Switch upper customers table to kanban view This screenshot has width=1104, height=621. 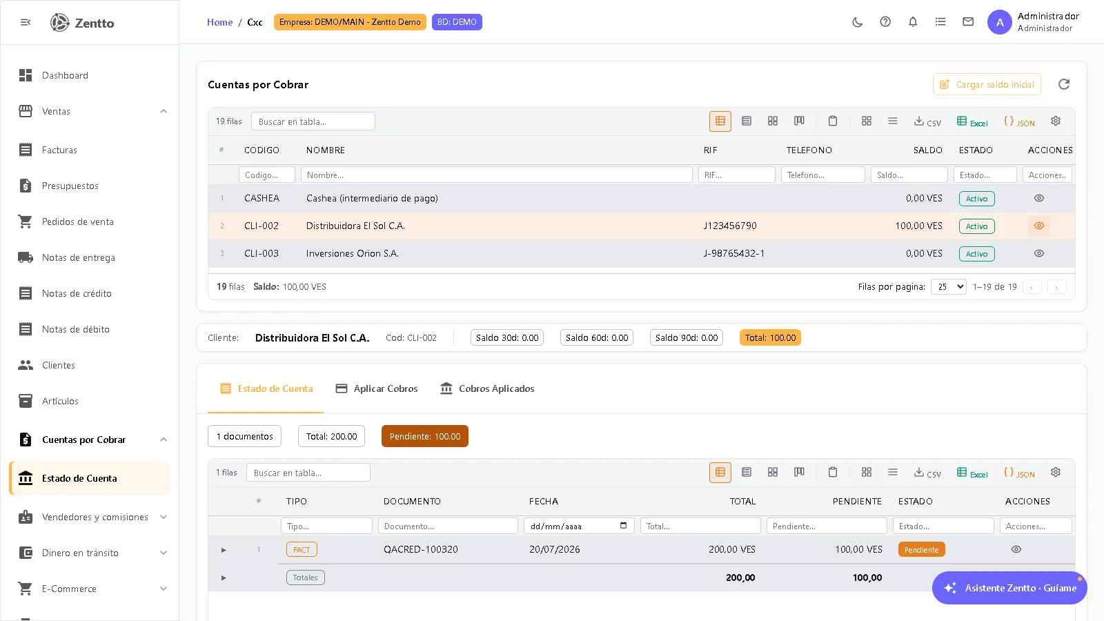799,121
